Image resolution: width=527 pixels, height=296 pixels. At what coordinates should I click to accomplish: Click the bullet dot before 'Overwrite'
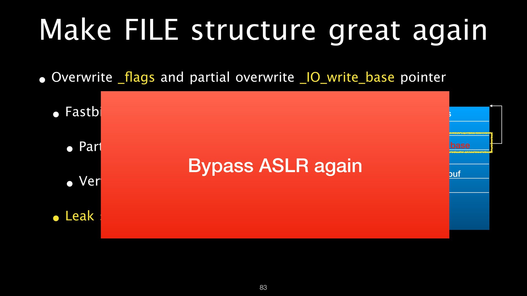(42, 80)
